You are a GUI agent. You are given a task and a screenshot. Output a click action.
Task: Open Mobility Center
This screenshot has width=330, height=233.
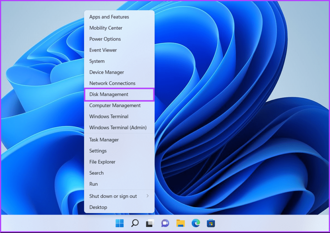106,28
